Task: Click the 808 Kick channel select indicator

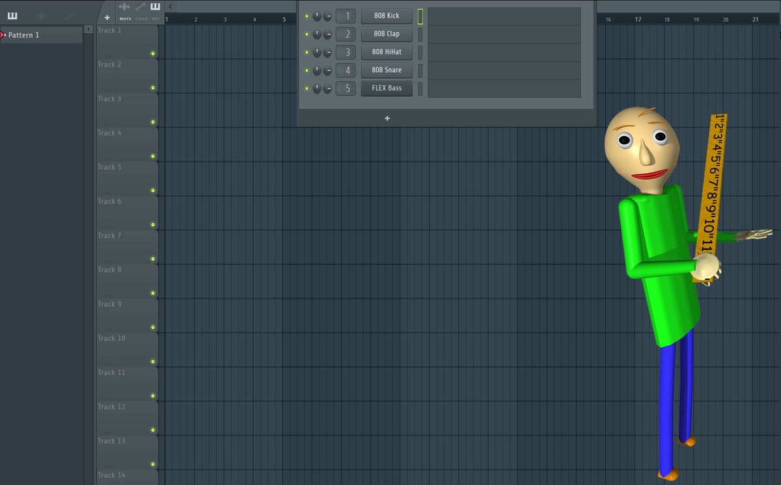Action: (420, 16)
